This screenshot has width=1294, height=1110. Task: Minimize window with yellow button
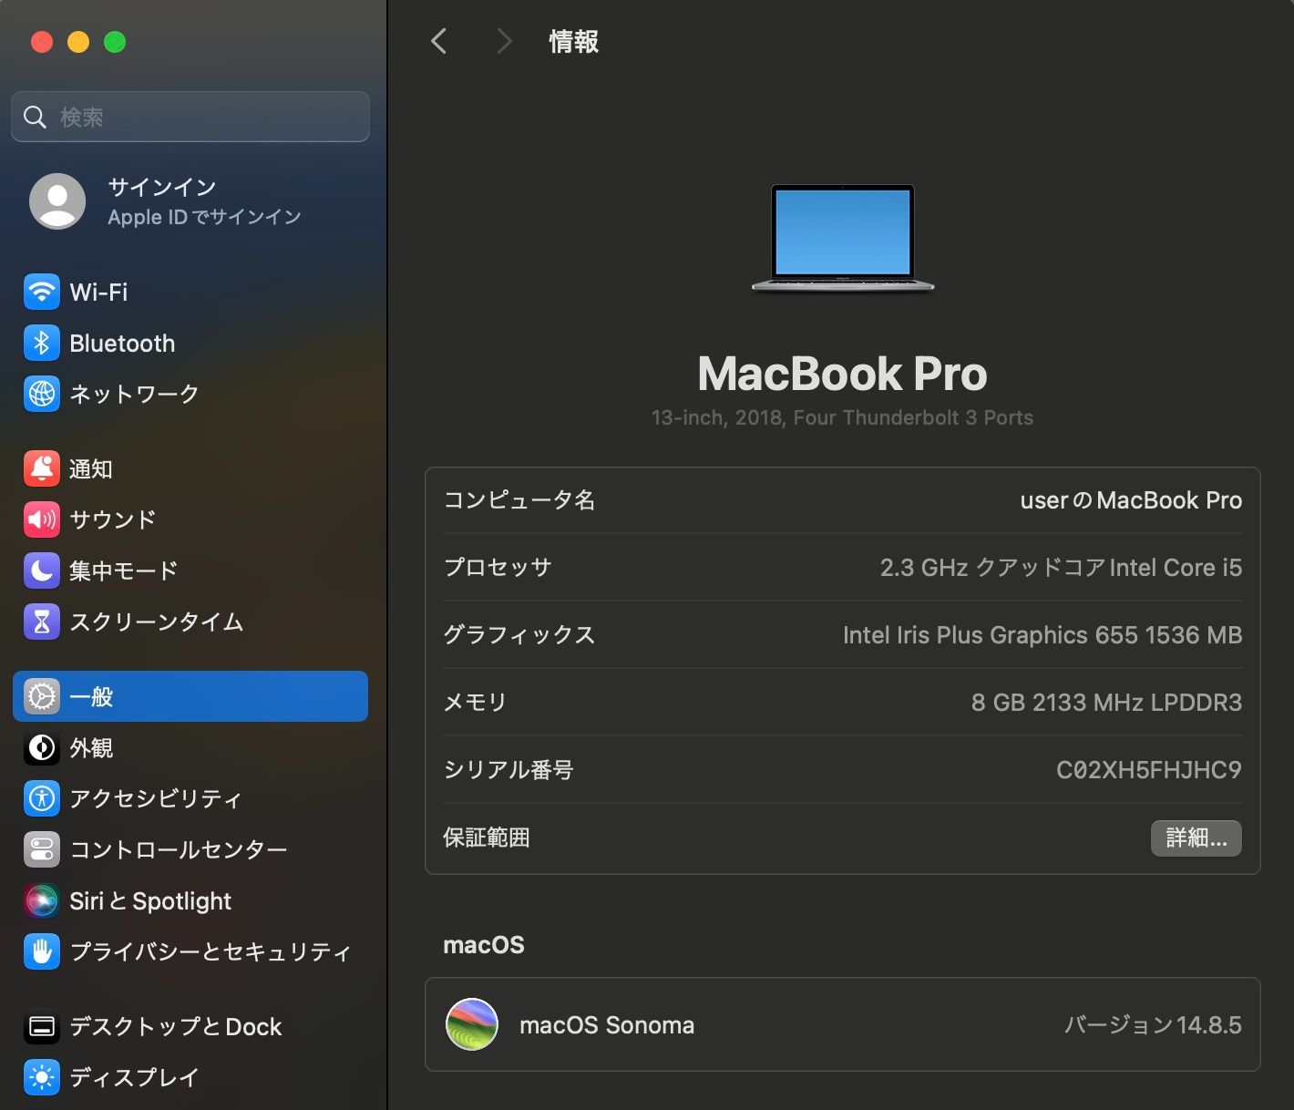point(78,42)
